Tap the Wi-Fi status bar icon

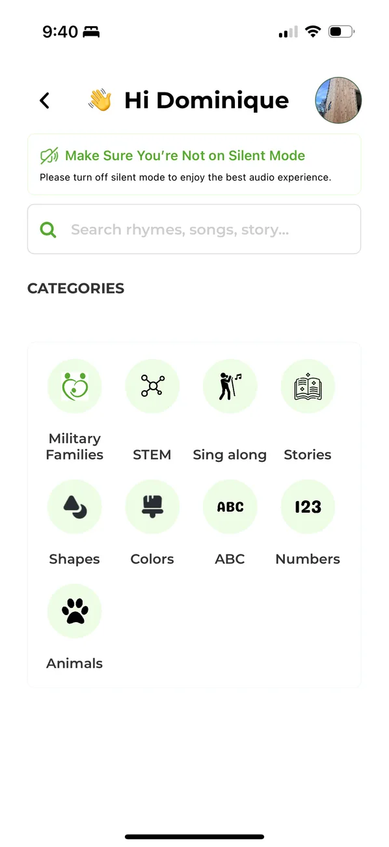[x=314, y=31]
